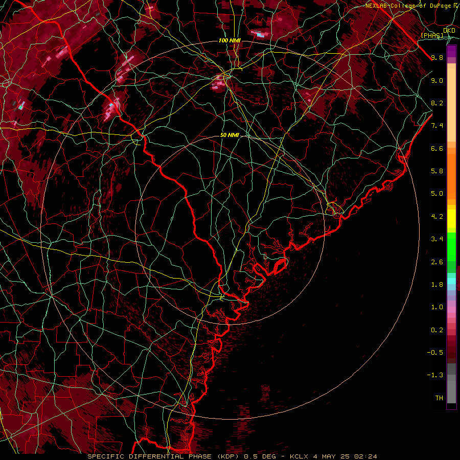Click the [PHAS] legend heading

(x=432, y=35)
